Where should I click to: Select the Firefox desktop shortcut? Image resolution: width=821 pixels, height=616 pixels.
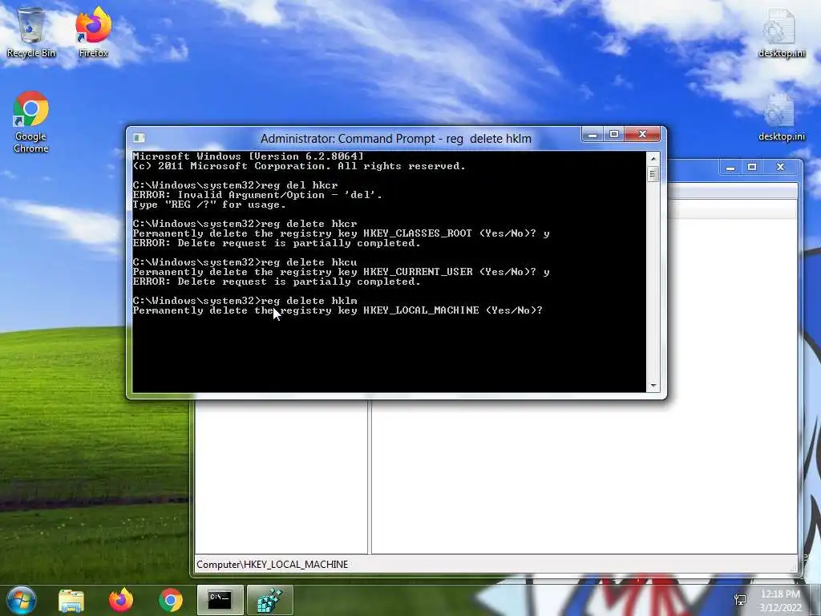pyautogui.click(x=93, y=32)
